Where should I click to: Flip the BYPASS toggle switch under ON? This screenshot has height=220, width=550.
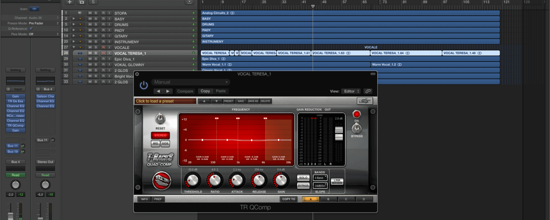(x=356, y=128)
